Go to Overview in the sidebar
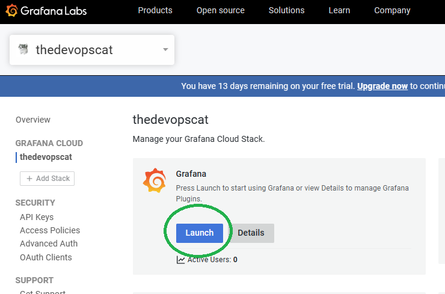The width and height of the screenshot is (445, 294). tap(33, 120)
